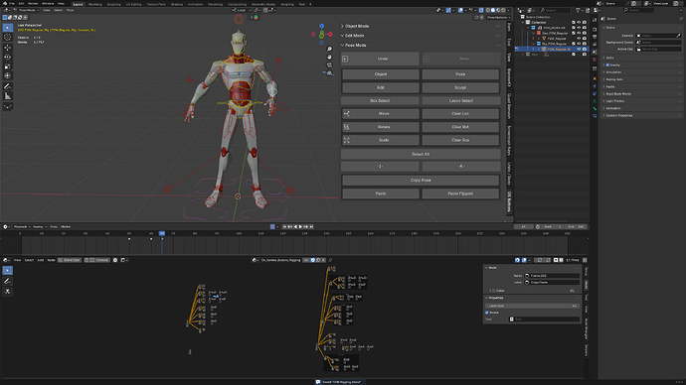Image resolution: width=686 pixels, height=385 pixels.
Task: Open the Render menu
Action: tap(33, 4)
